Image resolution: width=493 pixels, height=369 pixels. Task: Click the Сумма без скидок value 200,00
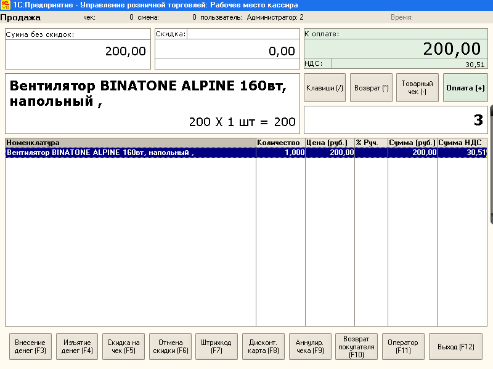click(x=126, y=51)
